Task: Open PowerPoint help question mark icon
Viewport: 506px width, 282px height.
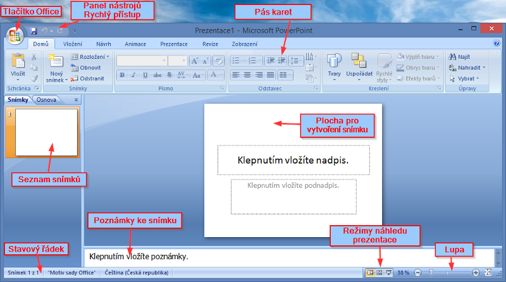Action: [497, 43]
